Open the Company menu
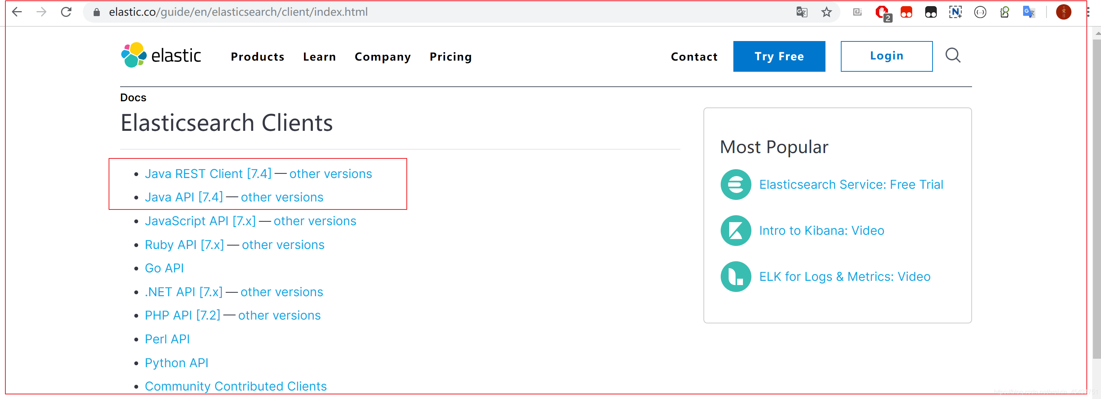This screenshot has width=1101, height=399. 383,57
